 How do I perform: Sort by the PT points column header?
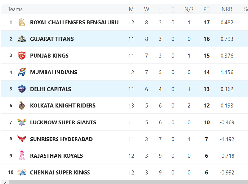point(206,9)
